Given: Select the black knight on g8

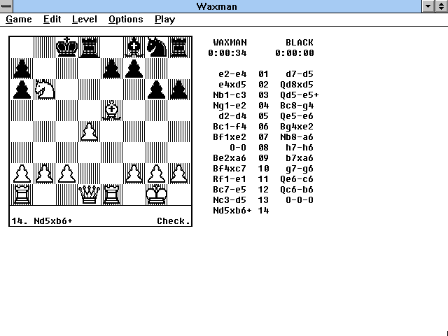Looking at the screenshot, I should pyautogui.click(x=156, y=47).
